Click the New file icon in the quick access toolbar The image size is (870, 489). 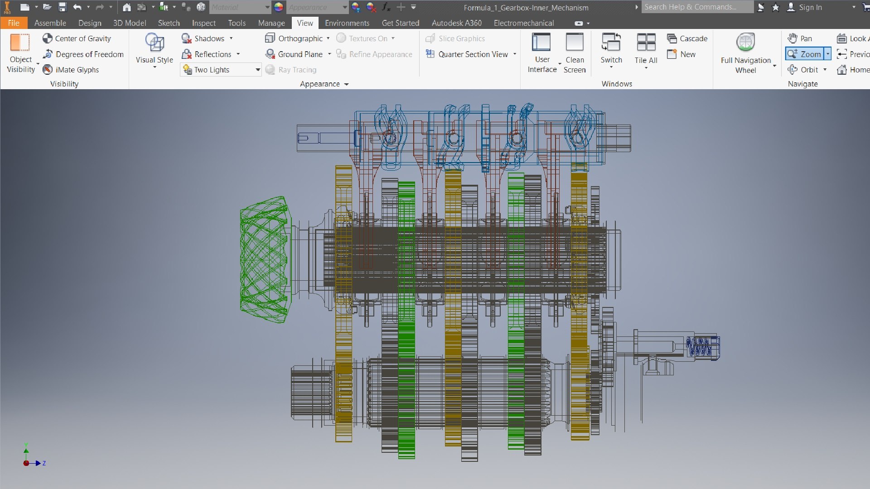coord(25,7)
